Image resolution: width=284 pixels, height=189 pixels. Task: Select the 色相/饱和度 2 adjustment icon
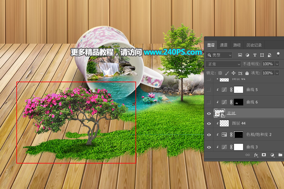tap(224, 135)
